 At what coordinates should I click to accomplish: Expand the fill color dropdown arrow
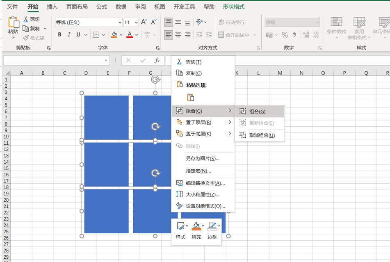[x=121, y=35]
